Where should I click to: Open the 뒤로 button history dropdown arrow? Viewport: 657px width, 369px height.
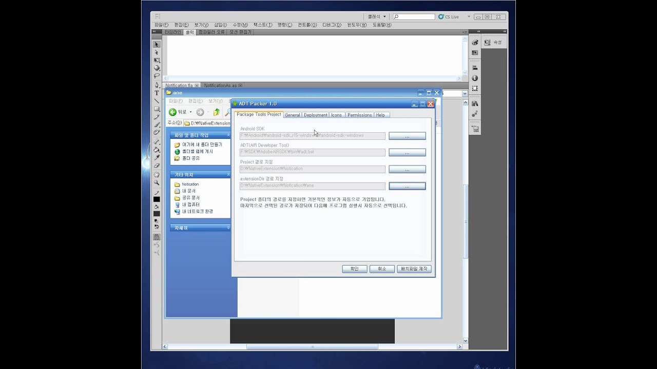tap(190, 112)
